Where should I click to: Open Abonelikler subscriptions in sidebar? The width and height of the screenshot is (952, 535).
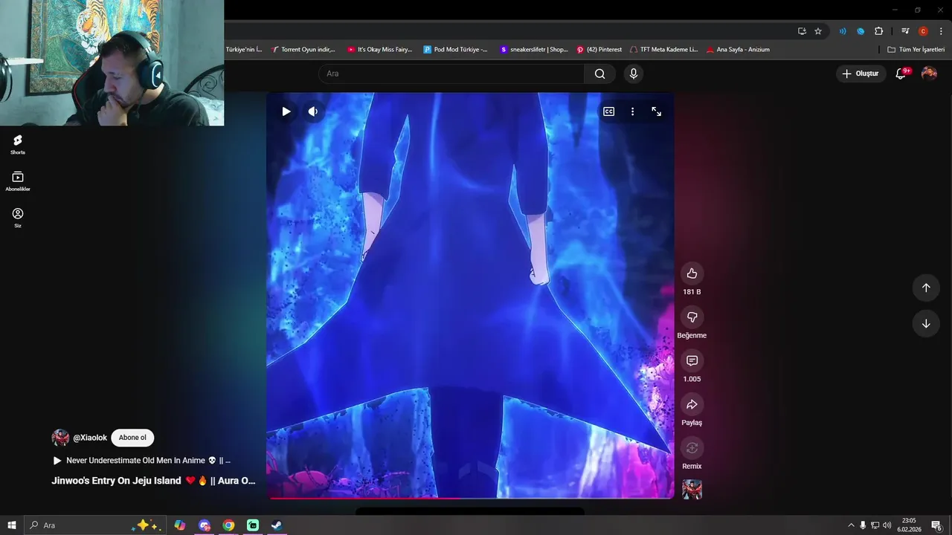pos(18,181)
